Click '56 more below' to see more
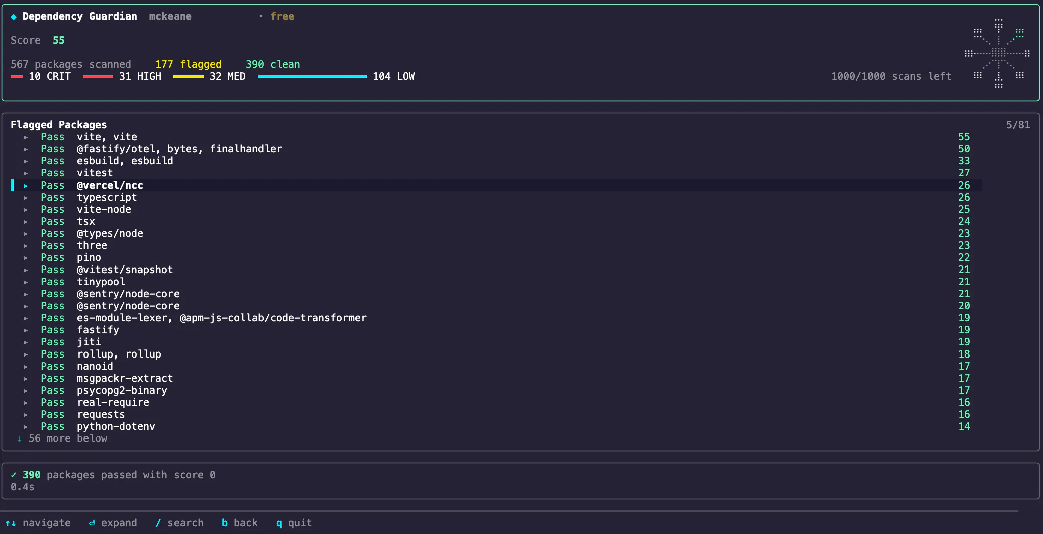This screenshot has width=1043, height=534. pyautogui.click(x=68, y=438)
